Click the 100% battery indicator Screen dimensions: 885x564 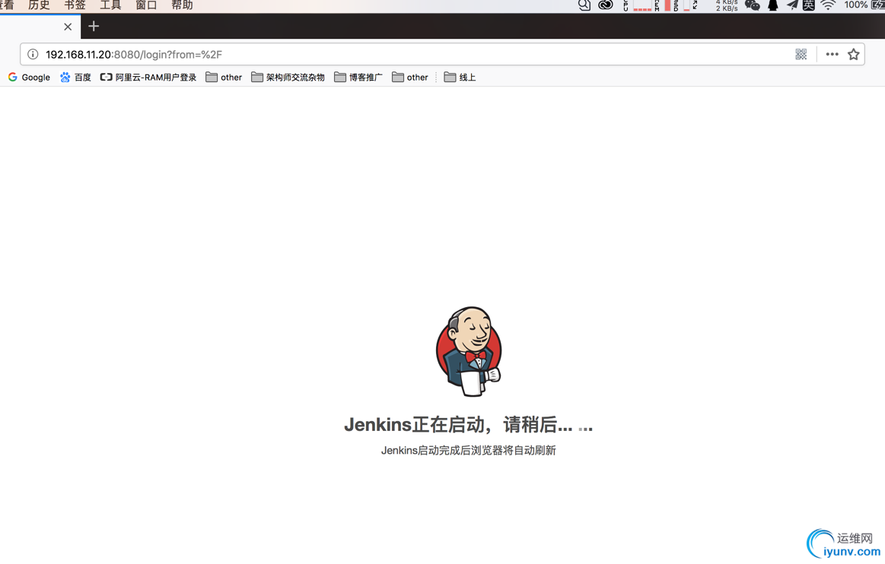click(864, 5)
